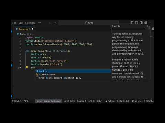Click the turtle.bgcolor line

coord(46,64)
